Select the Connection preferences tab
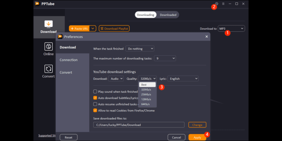 [68, 60]
